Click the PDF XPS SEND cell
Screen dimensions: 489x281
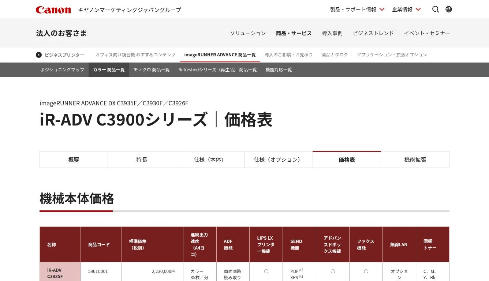tap(299, 272)
